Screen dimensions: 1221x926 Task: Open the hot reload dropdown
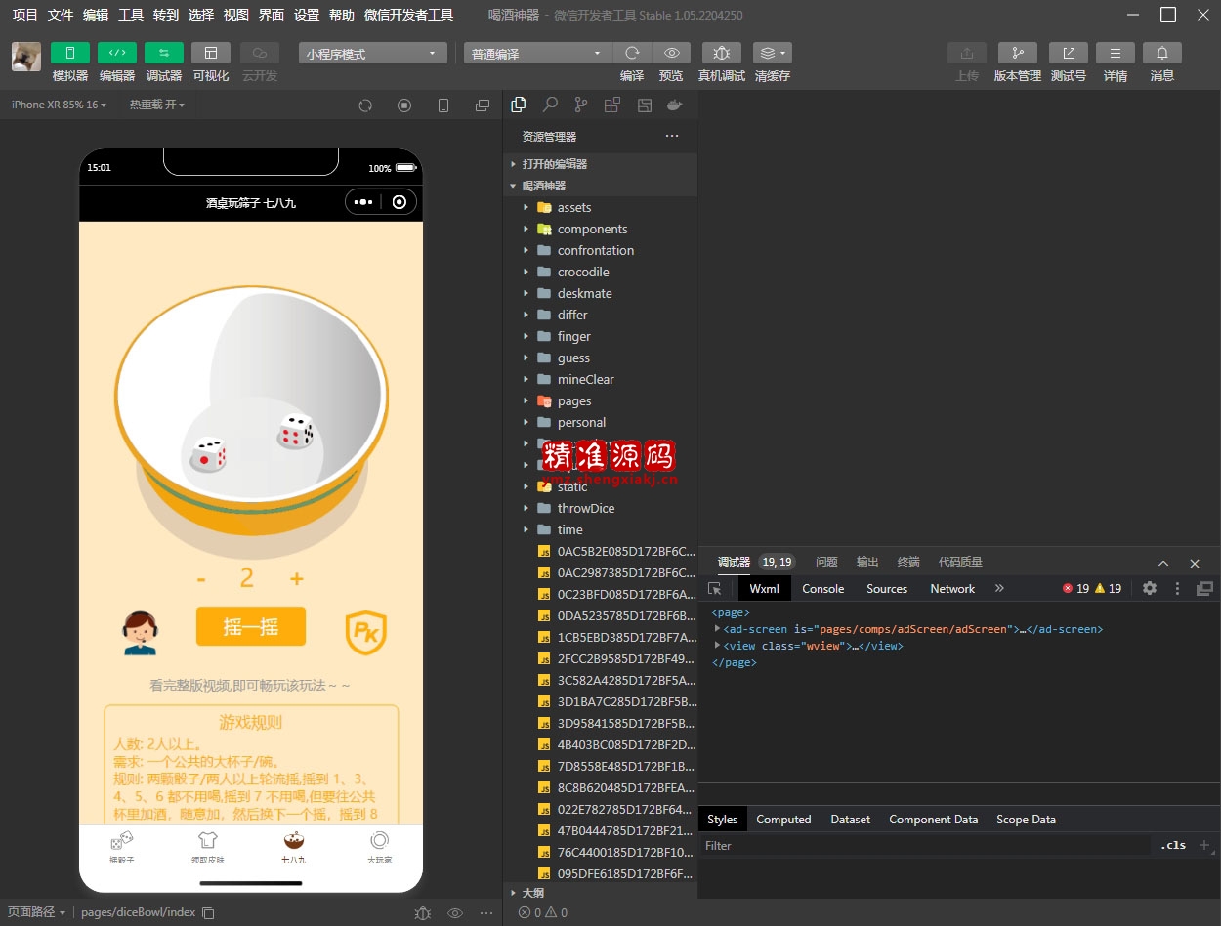point(157,105)
